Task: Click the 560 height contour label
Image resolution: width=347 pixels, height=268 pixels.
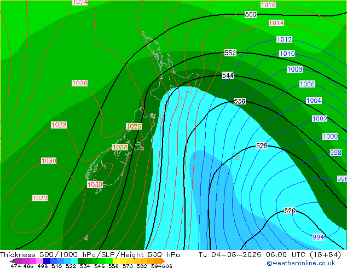Action: (251, 15)
